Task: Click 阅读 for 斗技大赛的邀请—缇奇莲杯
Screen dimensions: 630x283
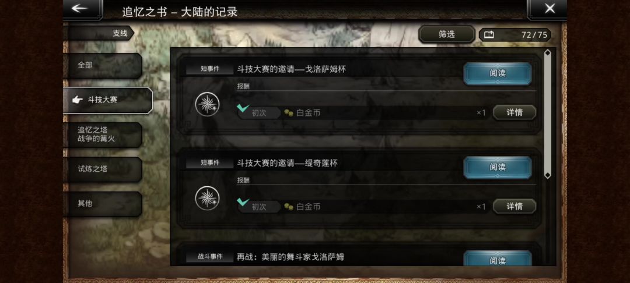Action: click(x=498, y=167)
